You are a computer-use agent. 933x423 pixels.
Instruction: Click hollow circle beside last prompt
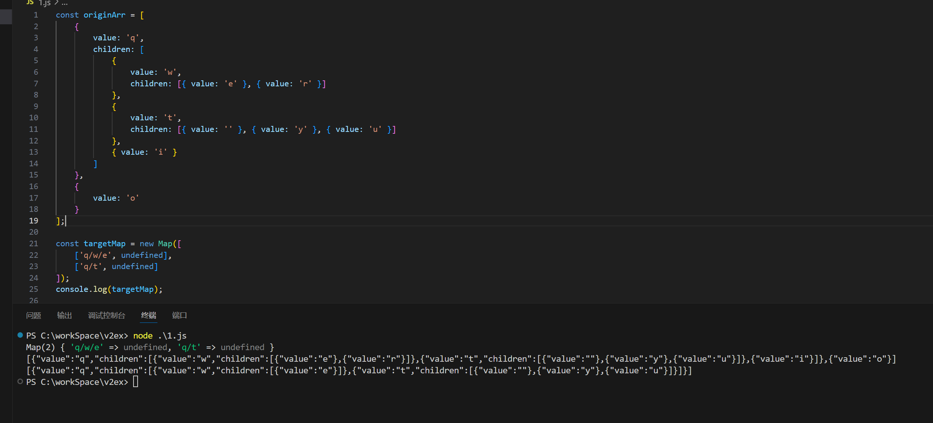20,382
